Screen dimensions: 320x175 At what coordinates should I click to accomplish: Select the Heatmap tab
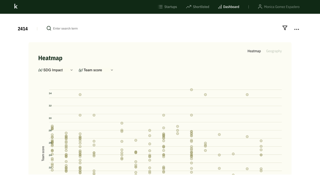[254, 51]
